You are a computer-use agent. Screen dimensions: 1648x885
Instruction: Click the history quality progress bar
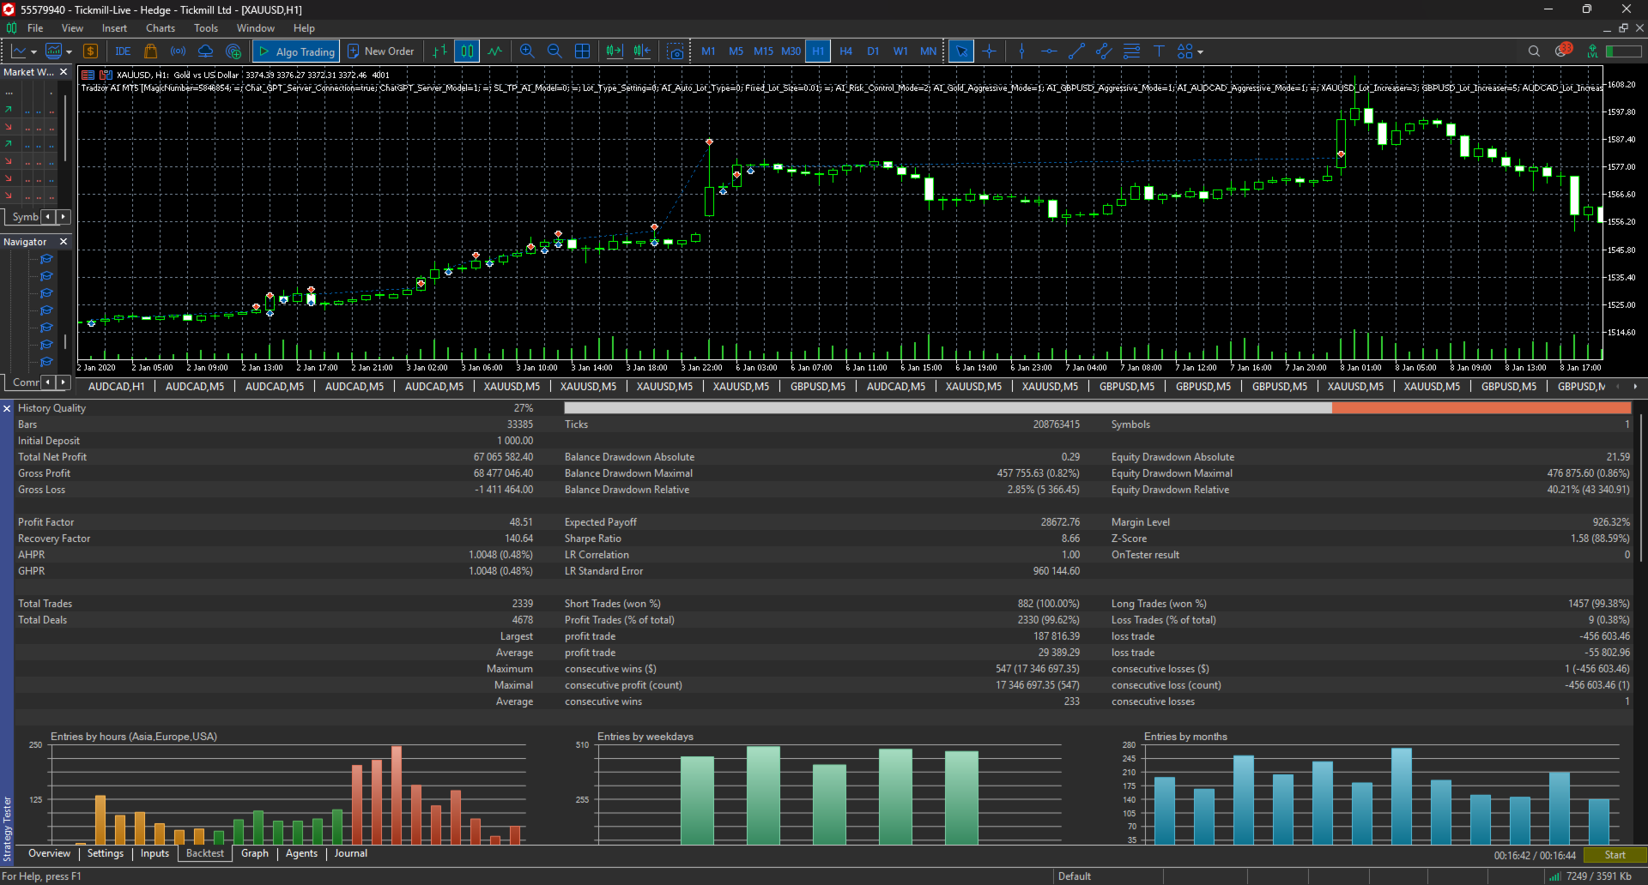click(x=1097, y=408)
